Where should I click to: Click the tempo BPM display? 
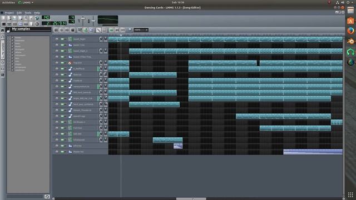pos(46,17)
